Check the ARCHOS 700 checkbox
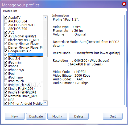This screenshot has width=128, height=125. coord(6,28)
